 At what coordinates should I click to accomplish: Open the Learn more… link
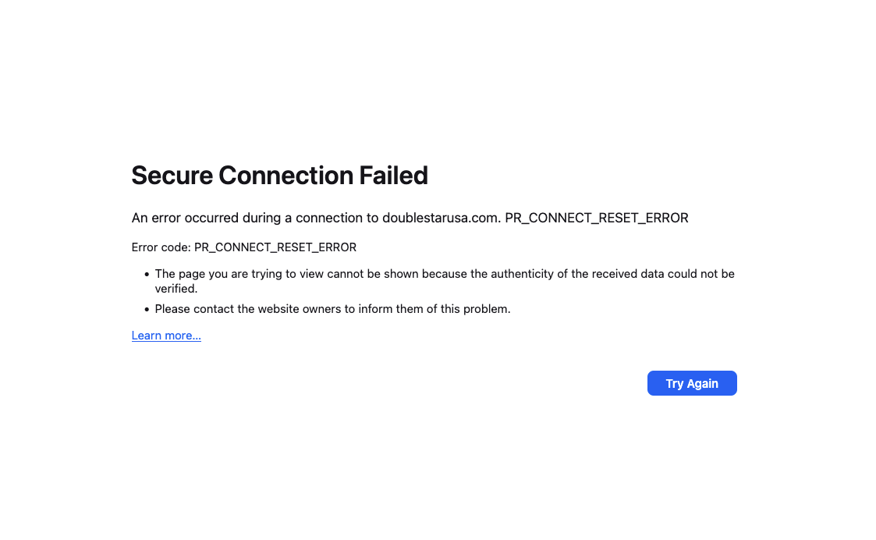[166, 336]
